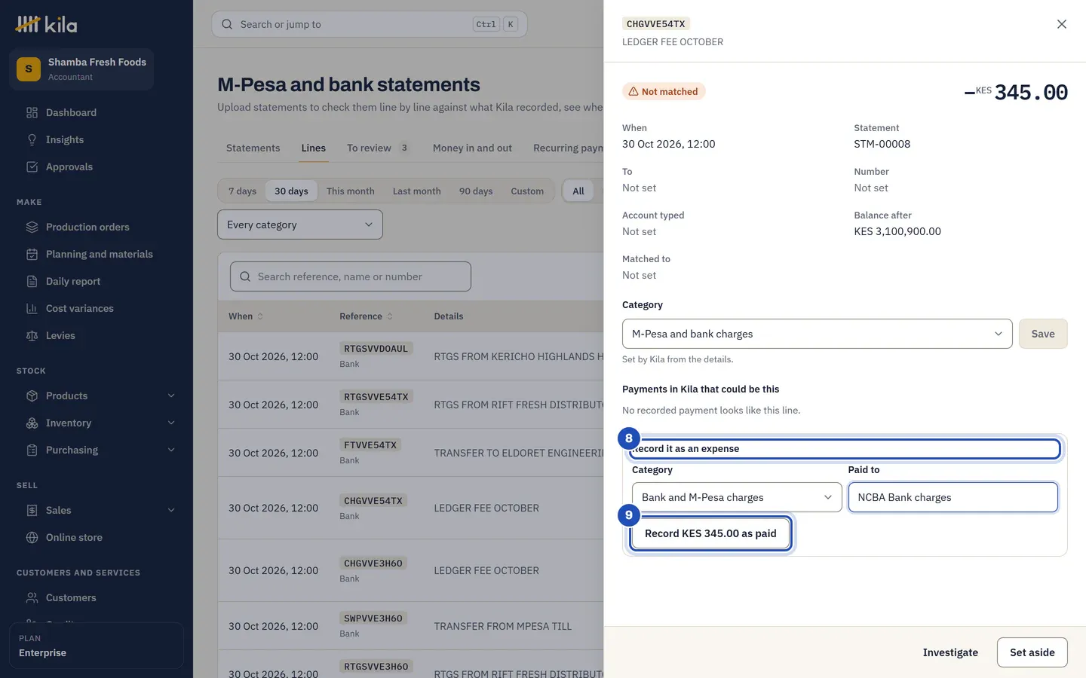The width and height of the screenshot is (1086, 678).
Task: Open the M-Pesa and bank charges category dropdown
Action: 818,334
